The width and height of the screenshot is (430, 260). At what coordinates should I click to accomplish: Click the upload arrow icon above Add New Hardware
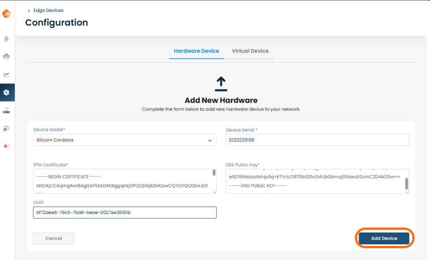[221, 84]
